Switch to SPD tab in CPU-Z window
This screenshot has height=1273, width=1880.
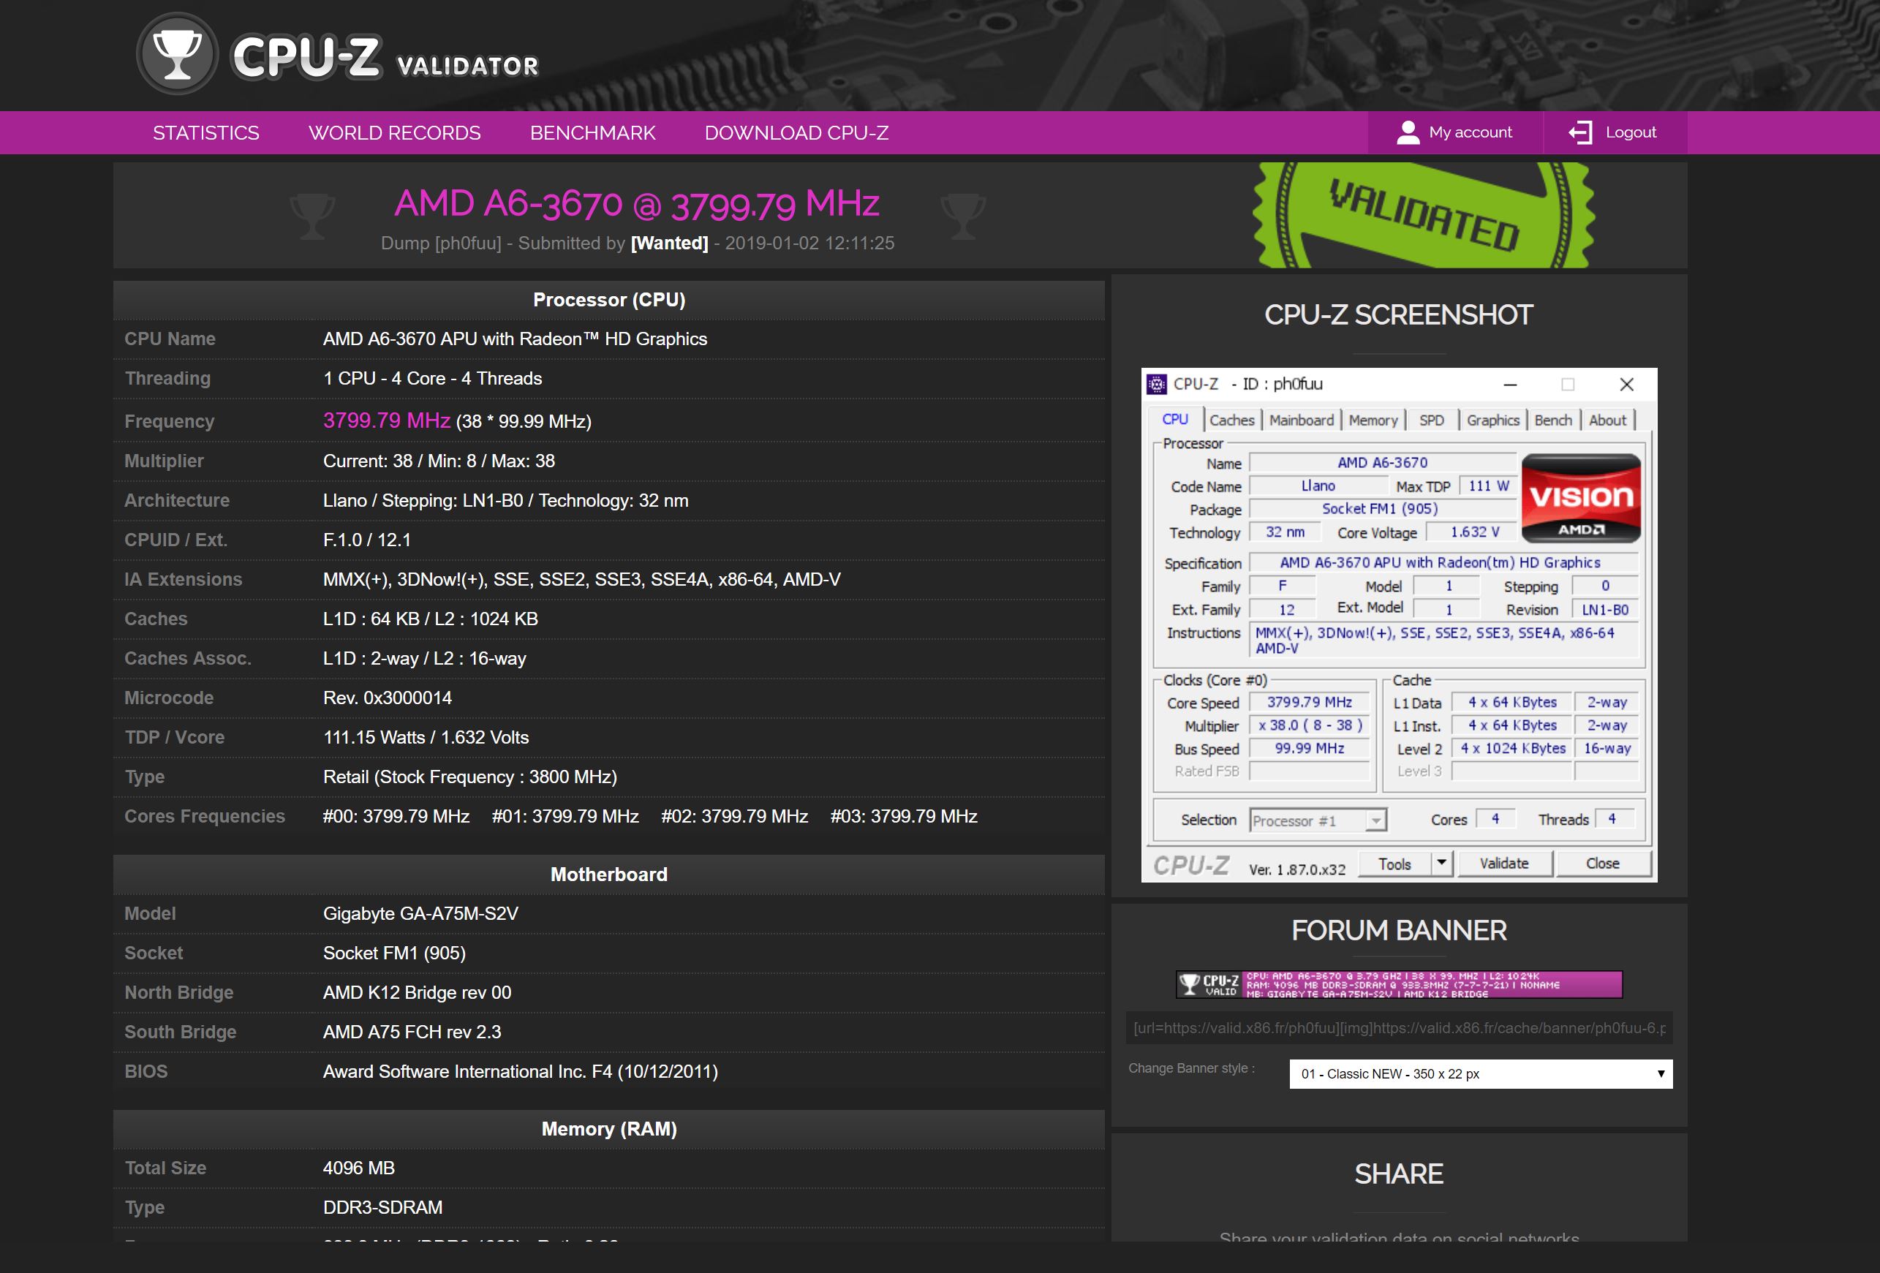[1431, 420]
